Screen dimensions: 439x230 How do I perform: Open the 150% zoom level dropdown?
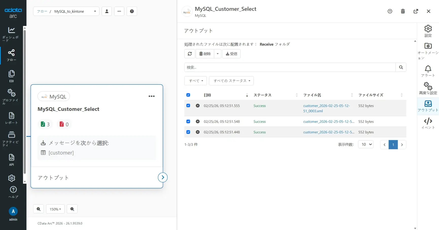[x=55, y=209]
